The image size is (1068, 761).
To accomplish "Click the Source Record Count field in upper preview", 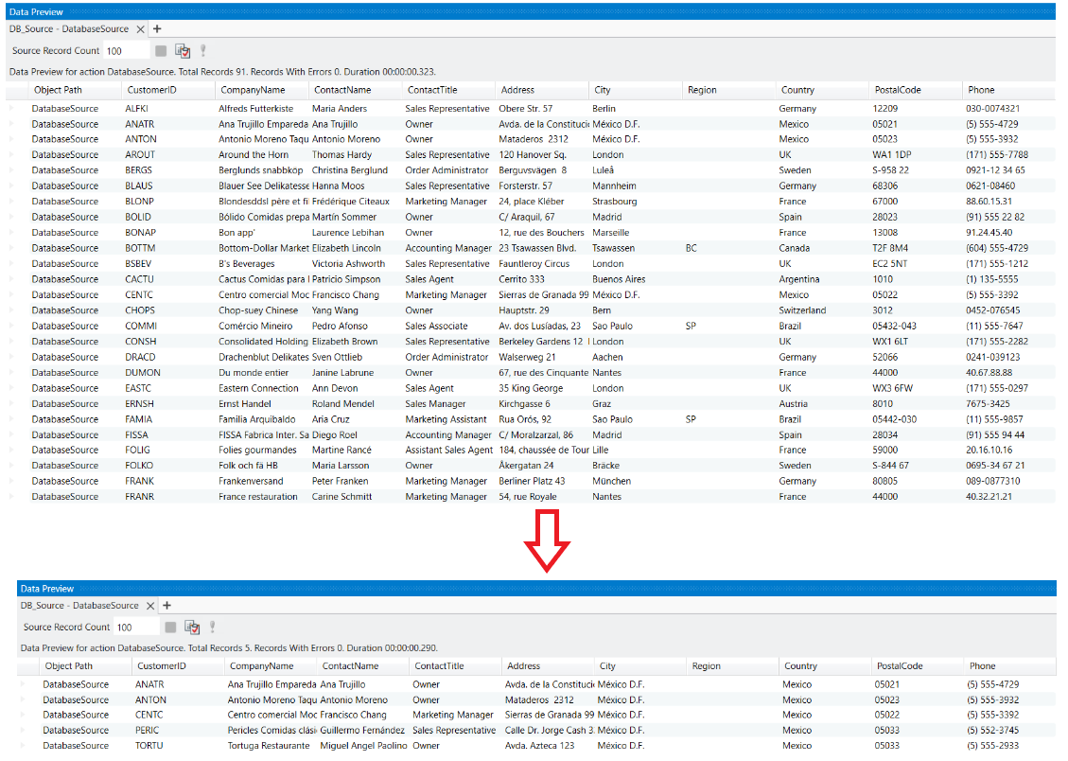I will click(126, 51).
